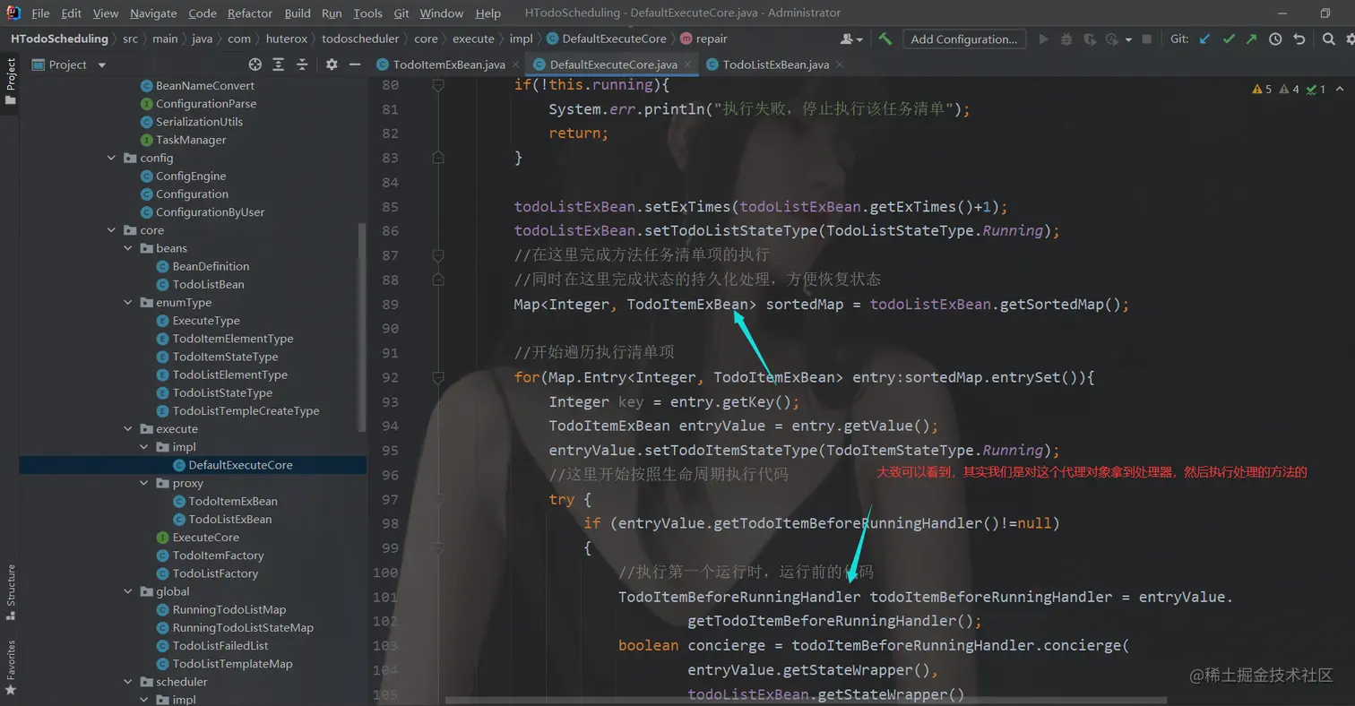Screen dimensions: 1355x706
Task: Collapse the scheduler folder
Action: coord(128,682)
